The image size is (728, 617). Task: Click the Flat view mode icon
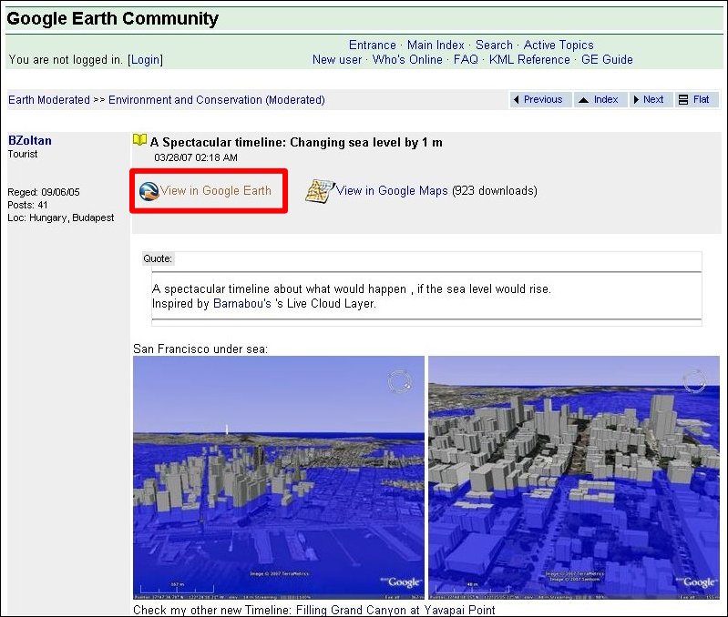683,100
